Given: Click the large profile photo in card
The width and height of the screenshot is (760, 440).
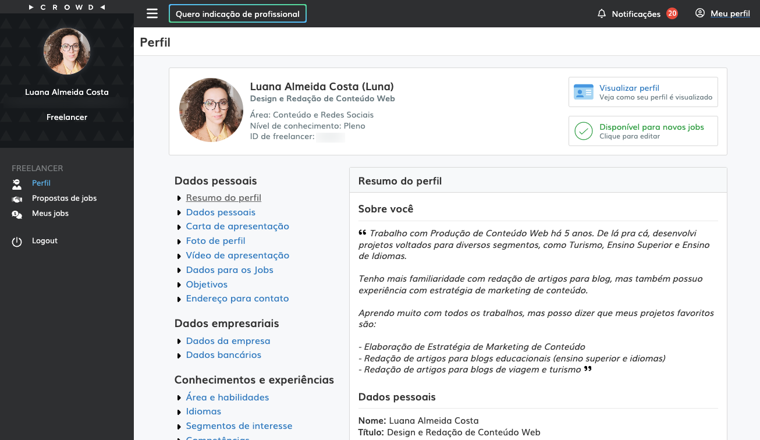Looking at the screenshot, I should click(211, 110).
